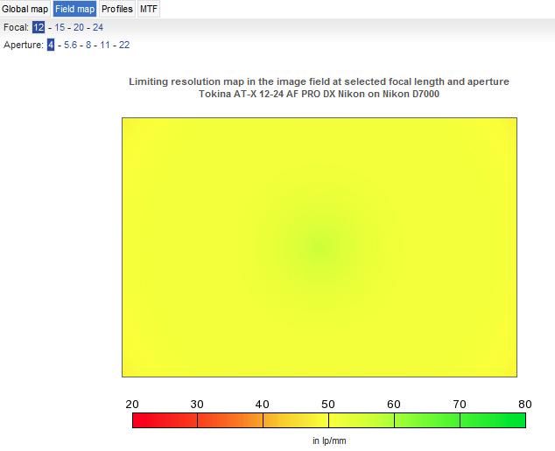Click the red 20-30 legend segment
This screenshot has width=555, height=451.
tap(165, 420)
